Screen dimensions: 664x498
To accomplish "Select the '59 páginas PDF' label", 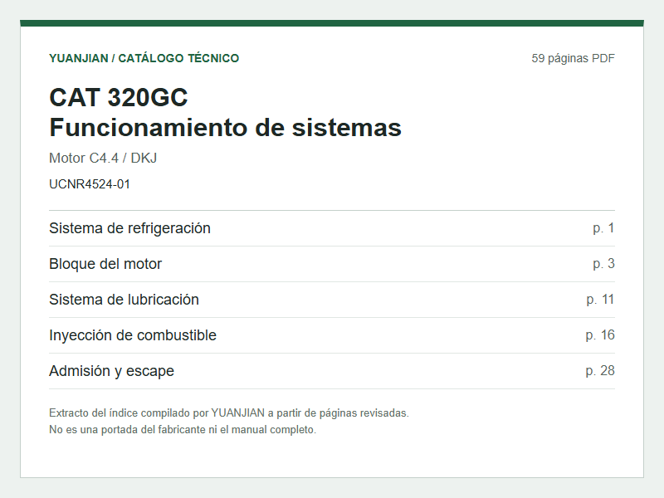I will (x=573, y=58).
